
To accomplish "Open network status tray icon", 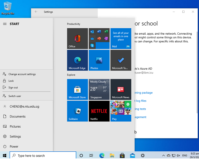I will coord(173,156).
